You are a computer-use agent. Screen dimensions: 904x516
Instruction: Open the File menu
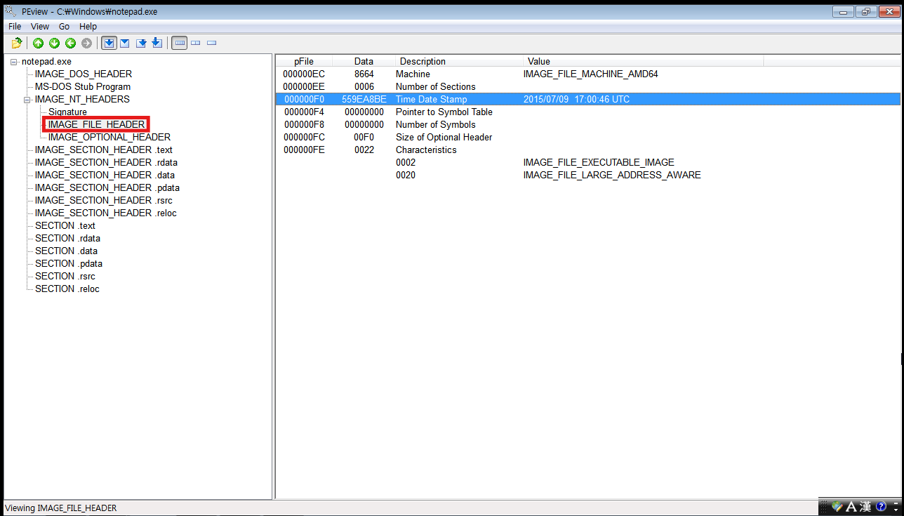coord(15,27)
